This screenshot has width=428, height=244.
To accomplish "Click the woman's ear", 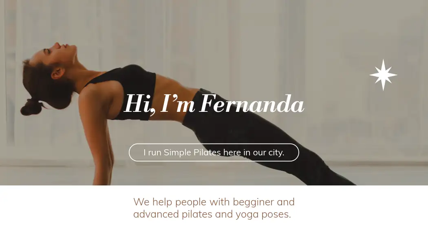I will (x=58, y=74).
